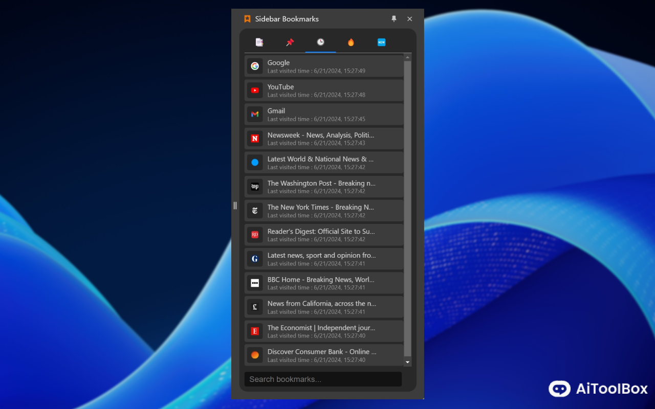Open The New York Times bookmark
The height and width of the screenshot is (409, 655).
[x=320, y=211]
